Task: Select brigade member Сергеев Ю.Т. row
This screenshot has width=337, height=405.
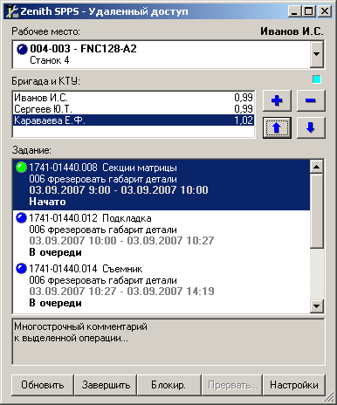Action: (134, 109)
